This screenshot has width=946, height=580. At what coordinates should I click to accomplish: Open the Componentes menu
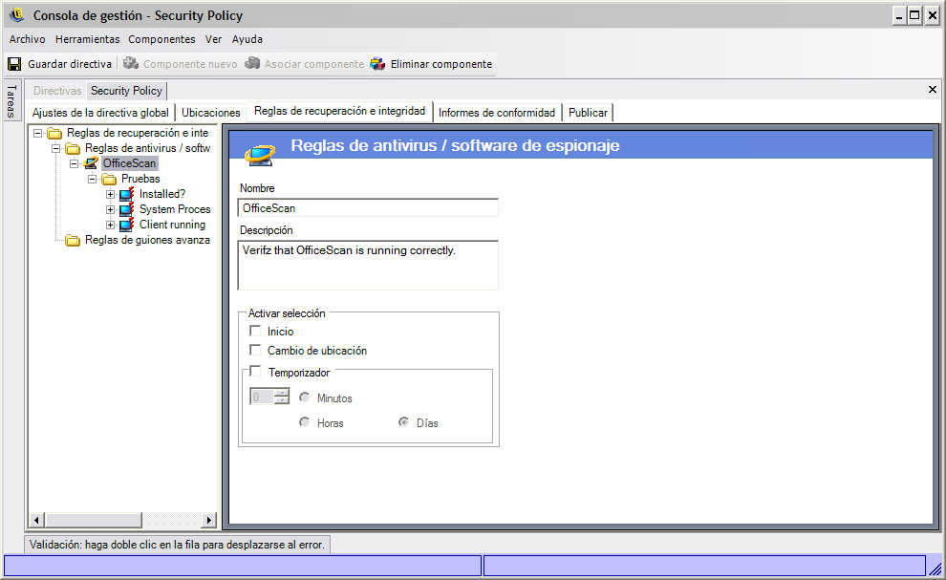161,39
